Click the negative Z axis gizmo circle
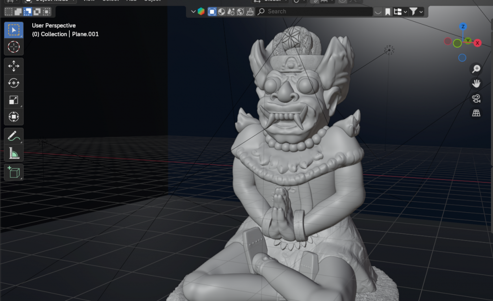Image resolution: width=493 pixels, height=301 pixels. tap(462, 58)
